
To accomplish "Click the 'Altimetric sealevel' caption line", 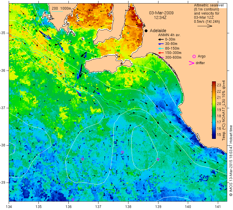I will [x=209, y=5].
